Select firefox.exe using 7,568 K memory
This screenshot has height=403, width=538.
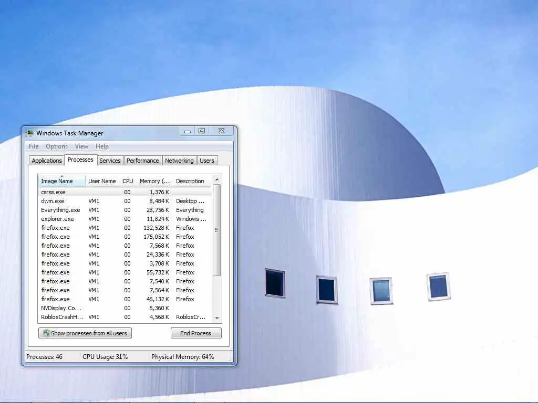tap(125, 246)
